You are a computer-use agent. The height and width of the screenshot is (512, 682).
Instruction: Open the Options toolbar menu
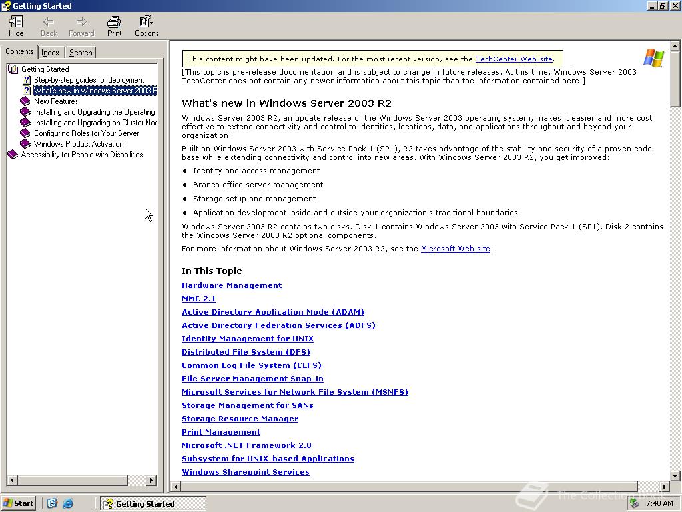coord(146,26)
